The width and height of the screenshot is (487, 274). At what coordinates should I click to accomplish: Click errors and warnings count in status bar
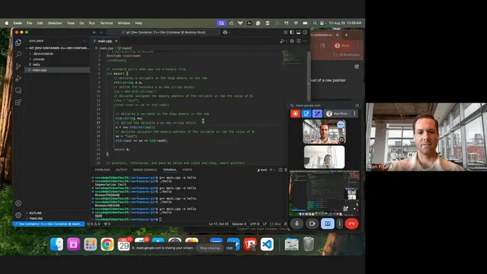pyautogui.click(x=94, y=224)
